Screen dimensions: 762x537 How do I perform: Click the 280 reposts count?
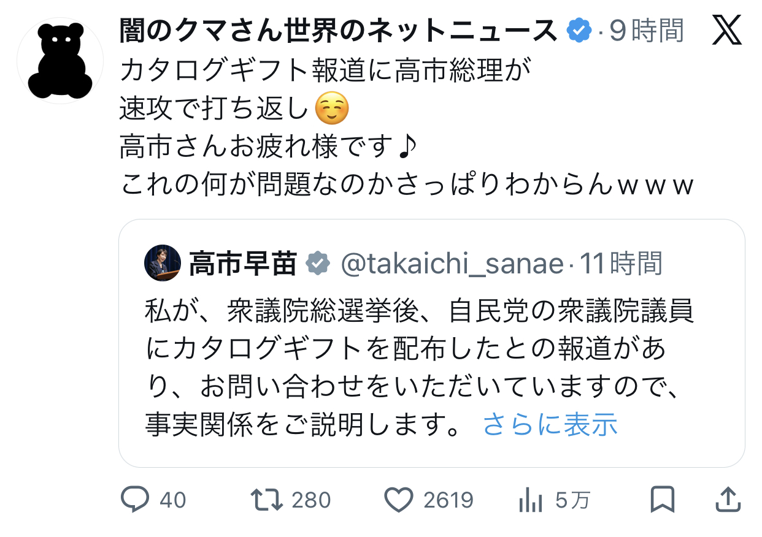coord(311,500)
